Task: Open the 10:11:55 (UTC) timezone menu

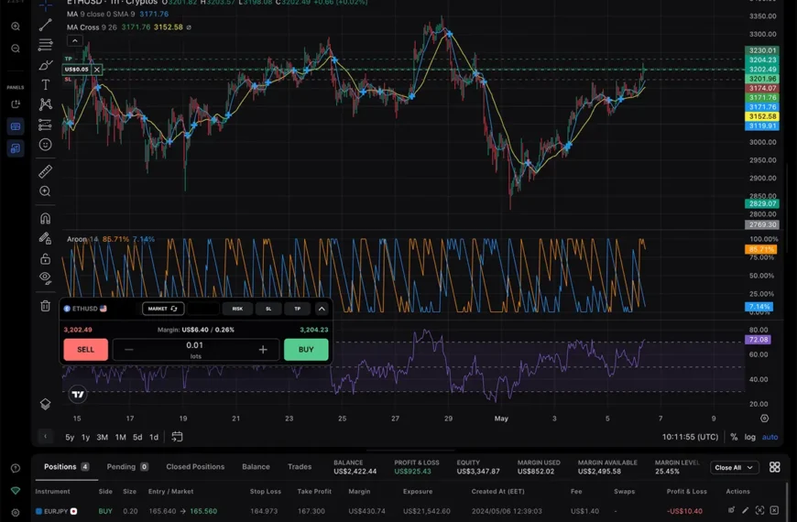Action: point(690,437)
